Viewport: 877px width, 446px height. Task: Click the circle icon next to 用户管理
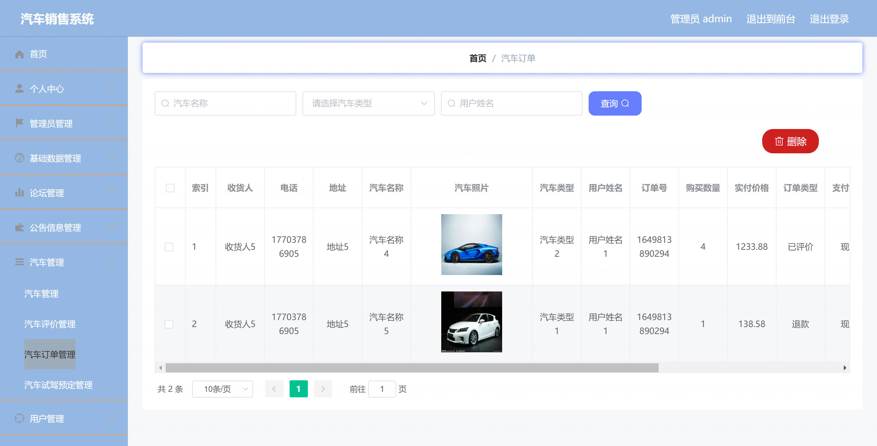click(x=19, y=418)
